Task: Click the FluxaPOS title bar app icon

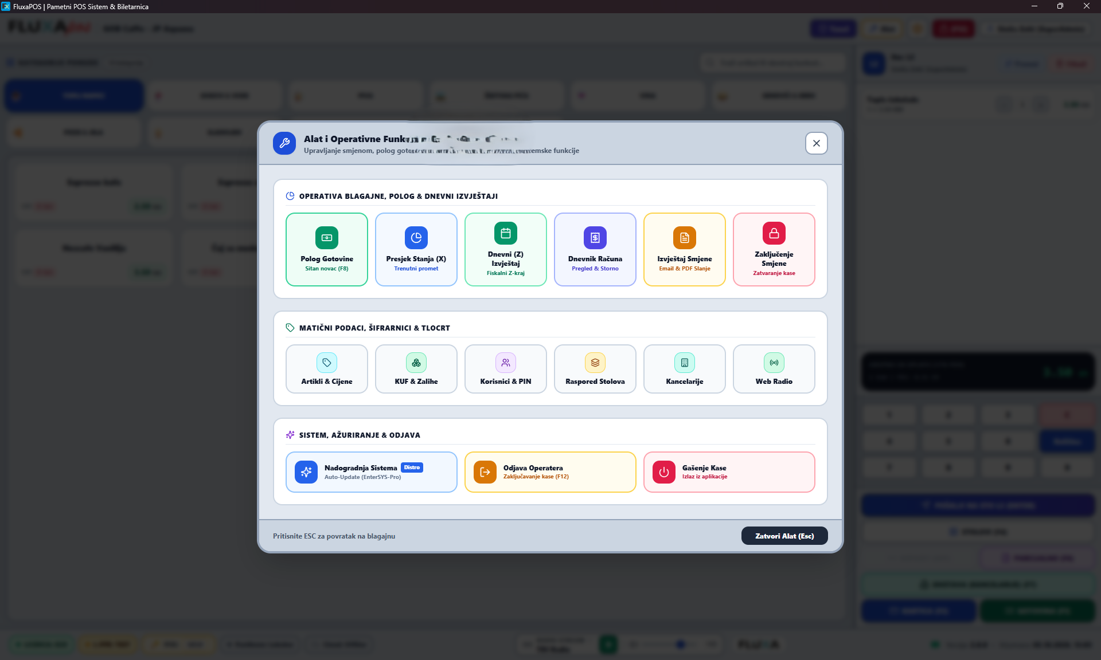Action: 6,6
